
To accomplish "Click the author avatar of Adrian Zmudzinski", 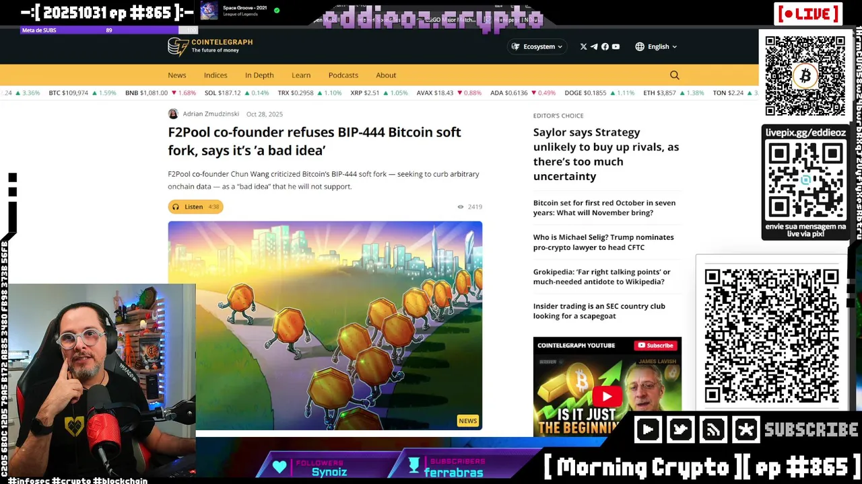I will 173,114.
